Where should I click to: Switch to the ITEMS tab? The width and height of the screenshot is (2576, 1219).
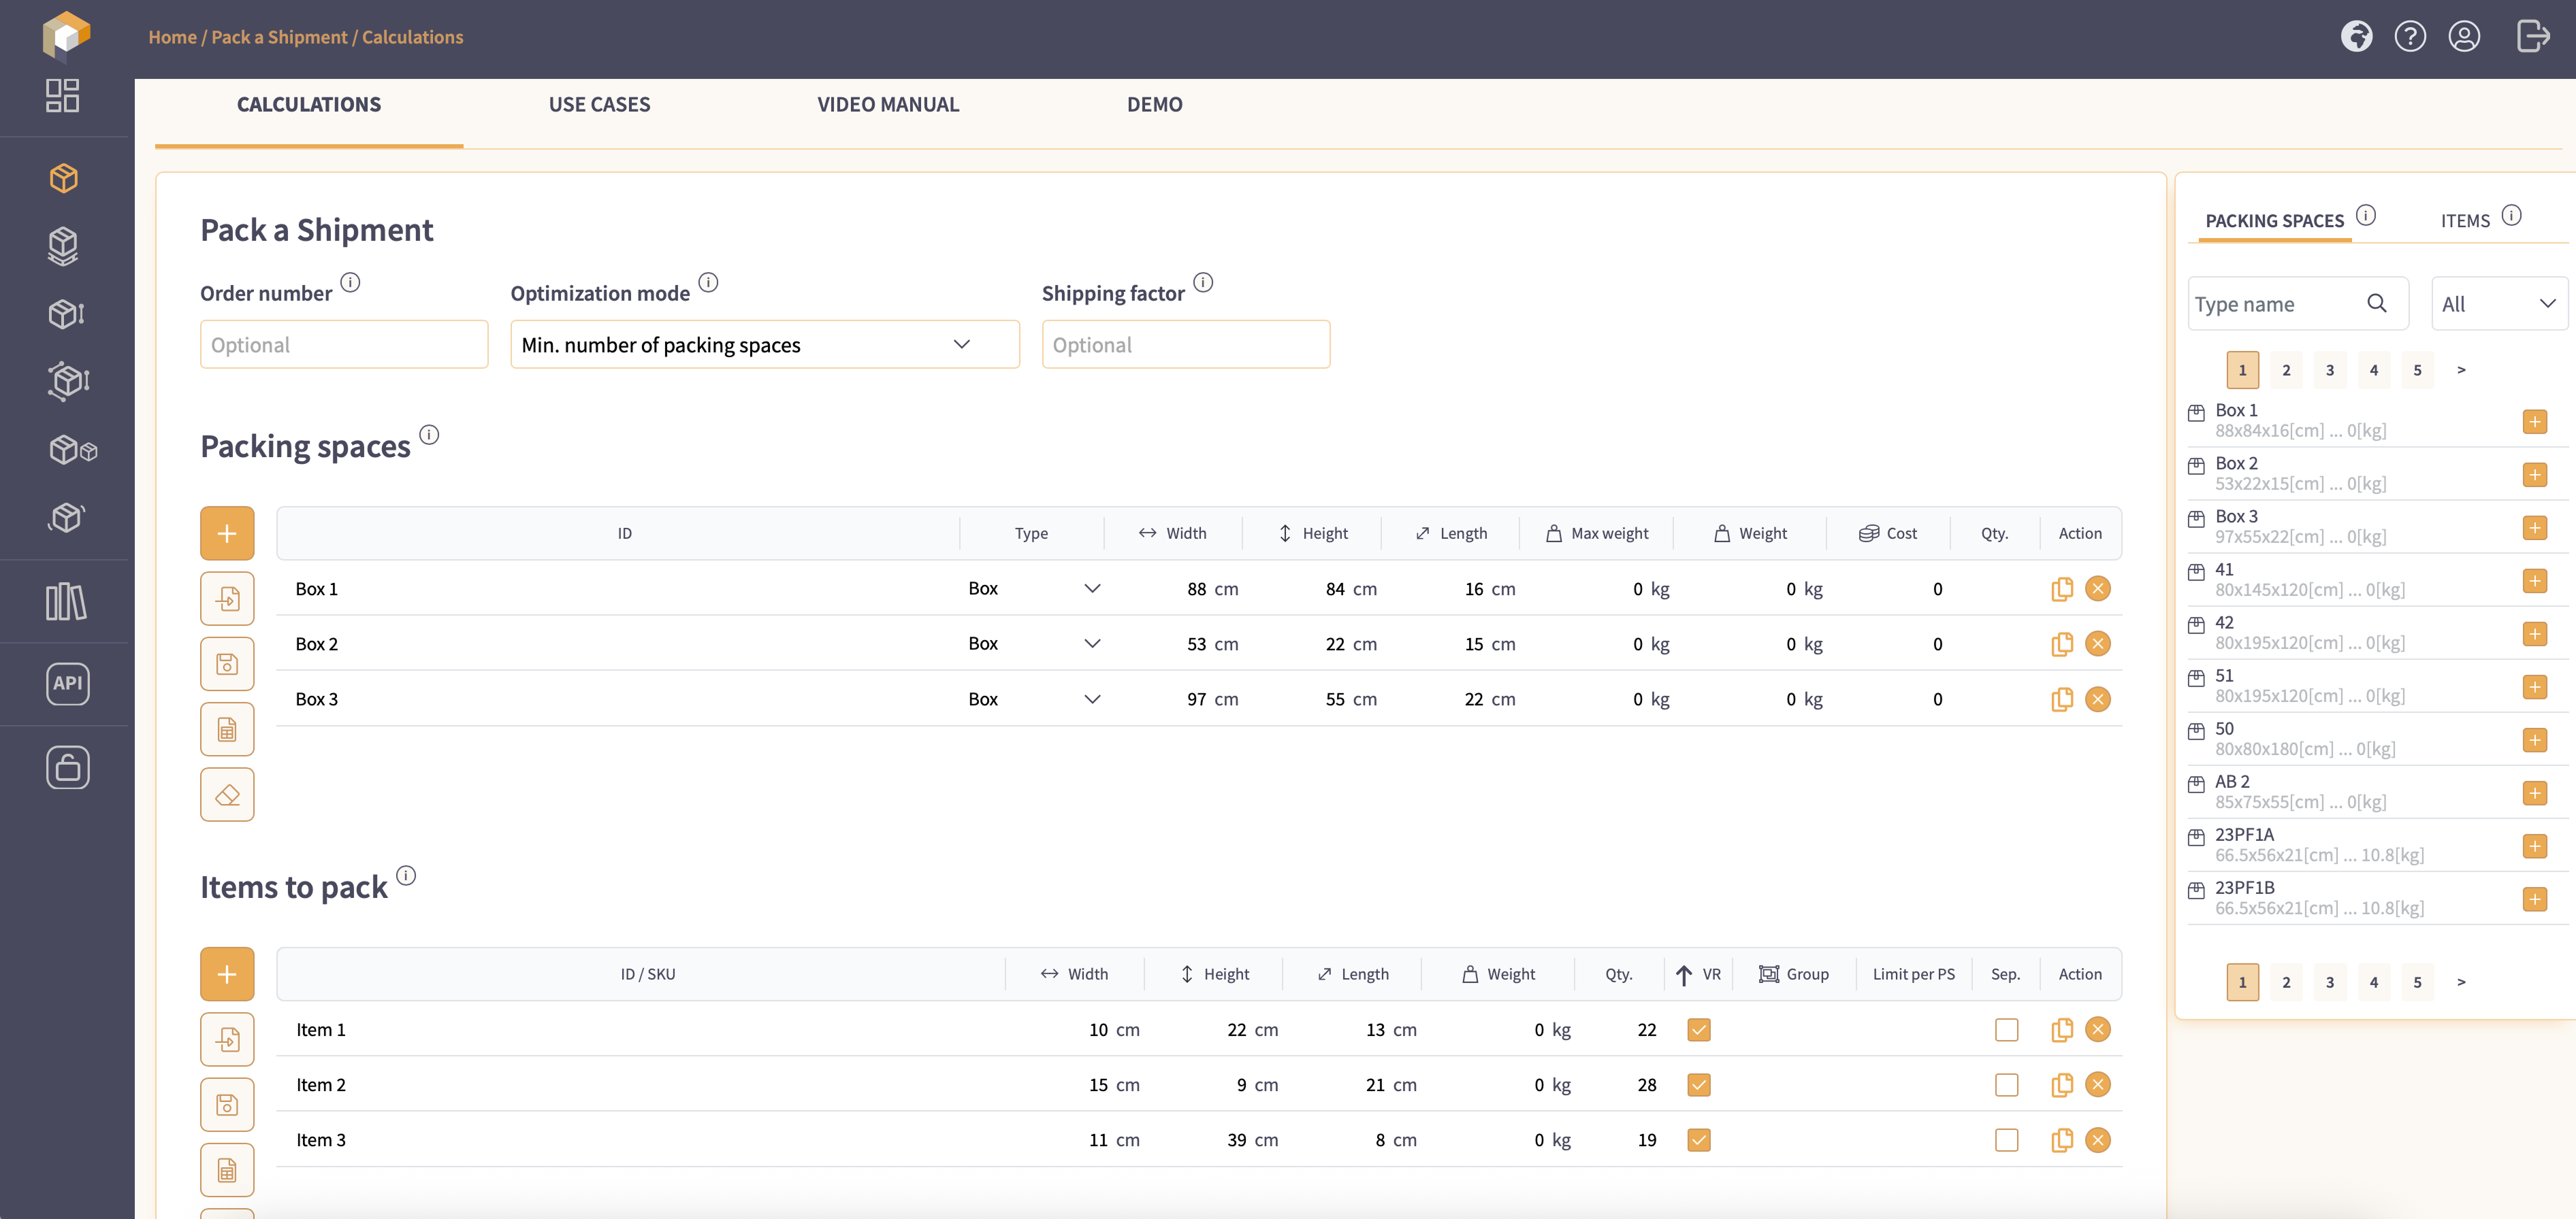2465,221
